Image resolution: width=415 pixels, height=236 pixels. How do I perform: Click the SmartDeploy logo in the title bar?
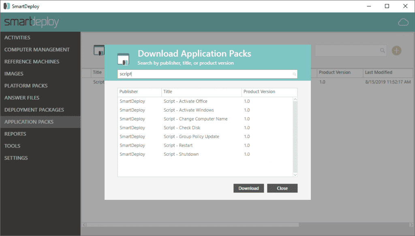point(6,6)
